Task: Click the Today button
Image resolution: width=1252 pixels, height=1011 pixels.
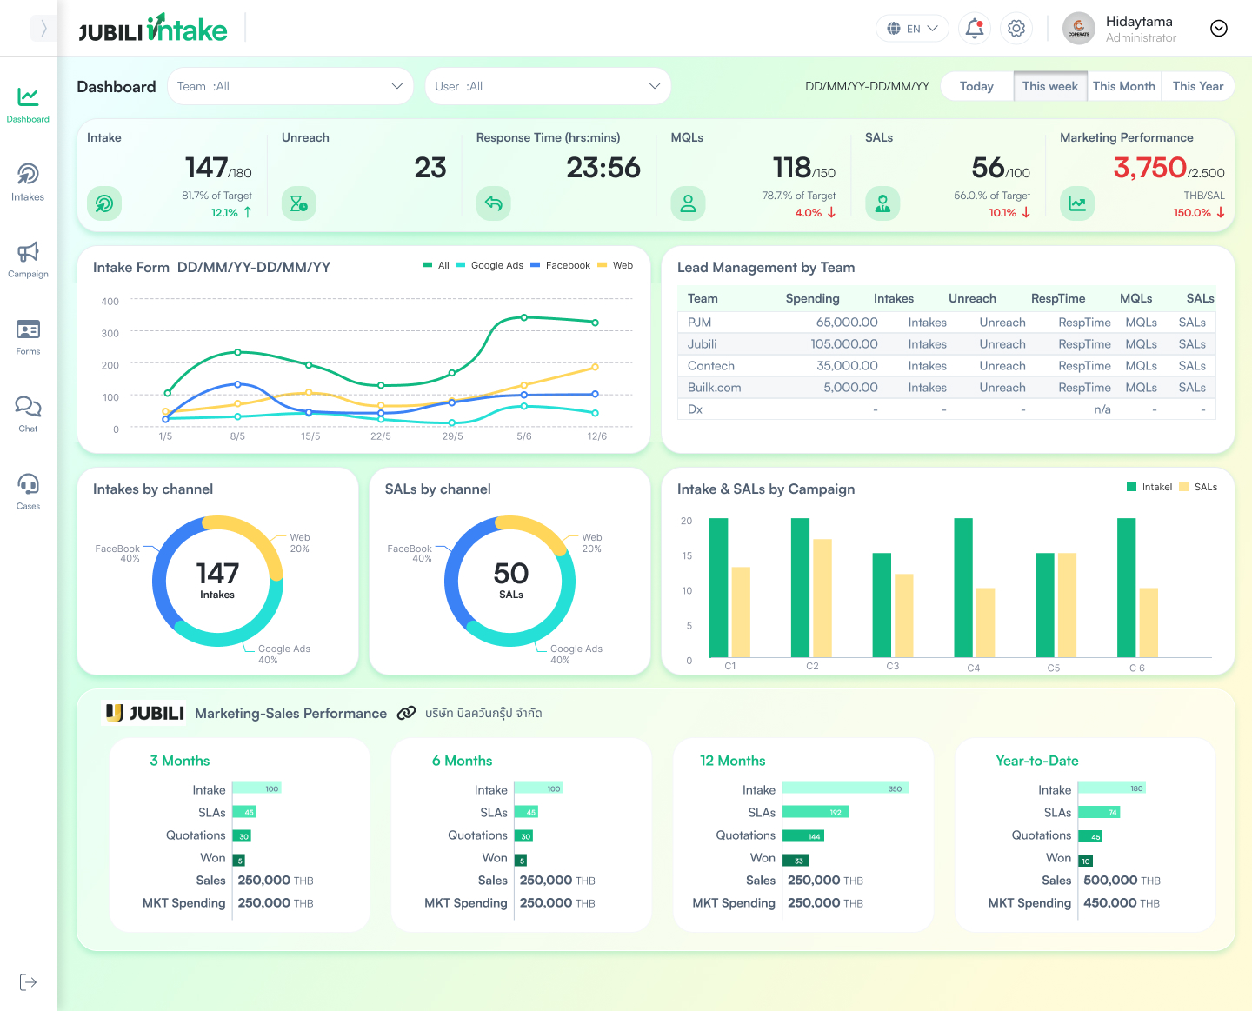Action: (x=976, y=86)
